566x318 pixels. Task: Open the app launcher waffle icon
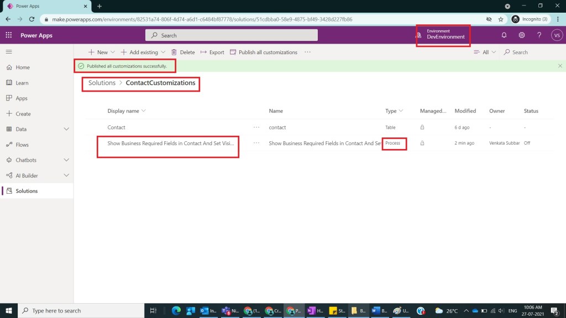pos(9,35)
